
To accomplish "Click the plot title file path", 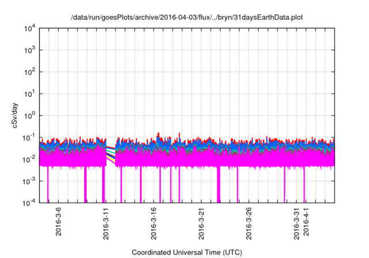I will (187, 18).
